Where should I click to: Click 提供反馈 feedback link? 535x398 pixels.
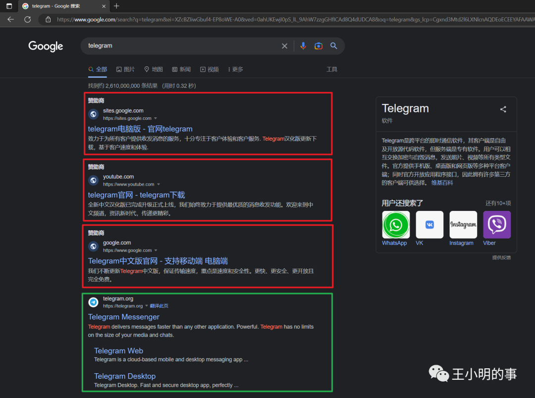(501, 257)
